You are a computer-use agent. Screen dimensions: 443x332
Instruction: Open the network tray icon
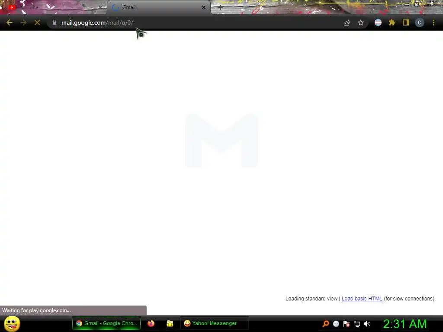tap(357, 324)
